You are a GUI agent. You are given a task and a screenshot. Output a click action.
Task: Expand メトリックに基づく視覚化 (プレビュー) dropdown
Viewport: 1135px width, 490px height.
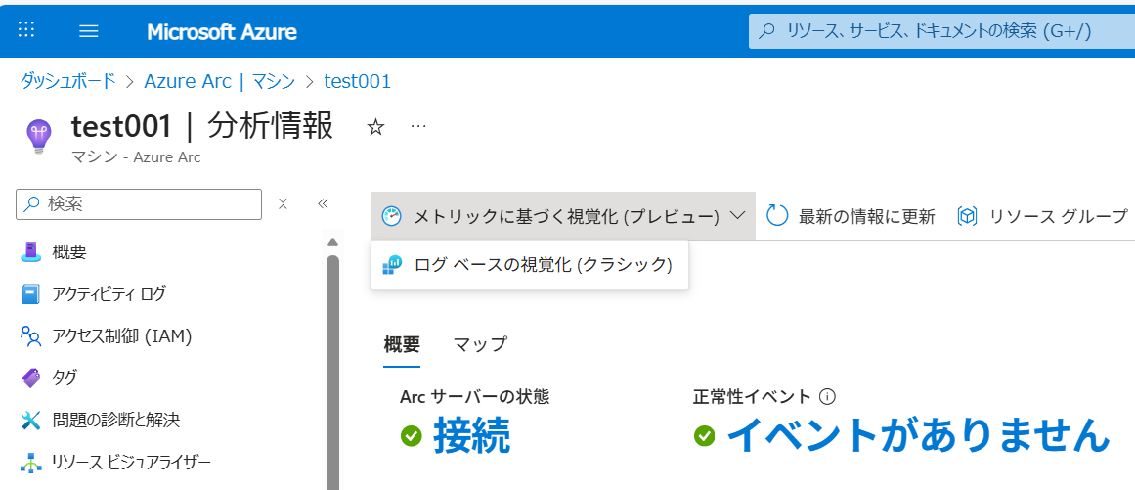click(563, 216)
